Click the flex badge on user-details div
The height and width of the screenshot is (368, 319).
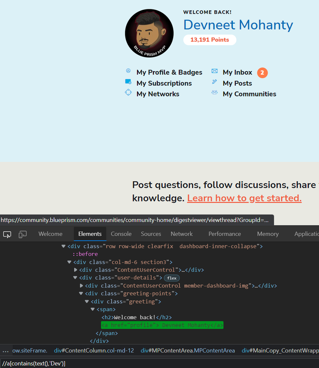coord(172,278)
